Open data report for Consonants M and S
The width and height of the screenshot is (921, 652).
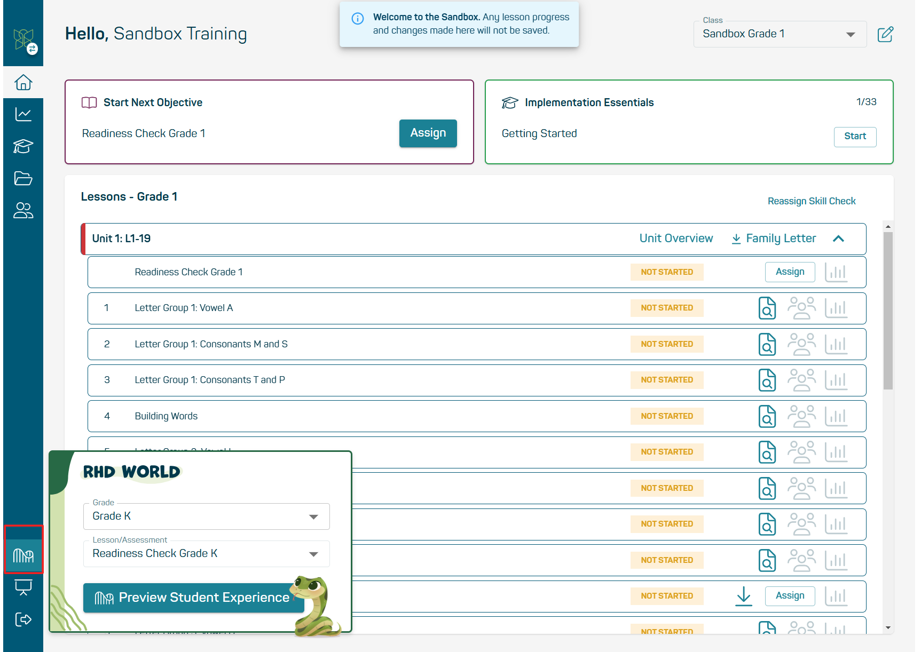837,344
